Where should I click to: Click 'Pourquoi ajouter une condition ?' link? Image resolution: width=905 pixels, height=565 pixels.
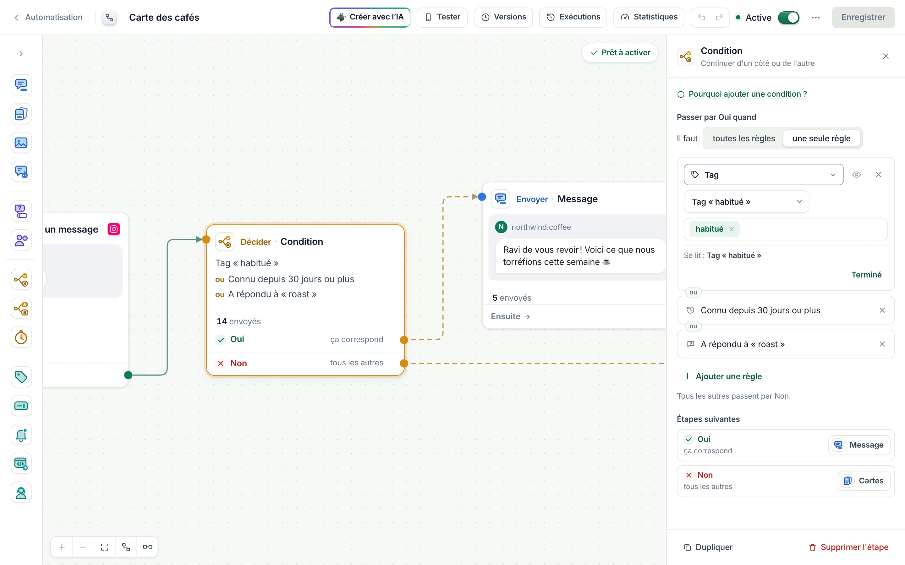748,94
